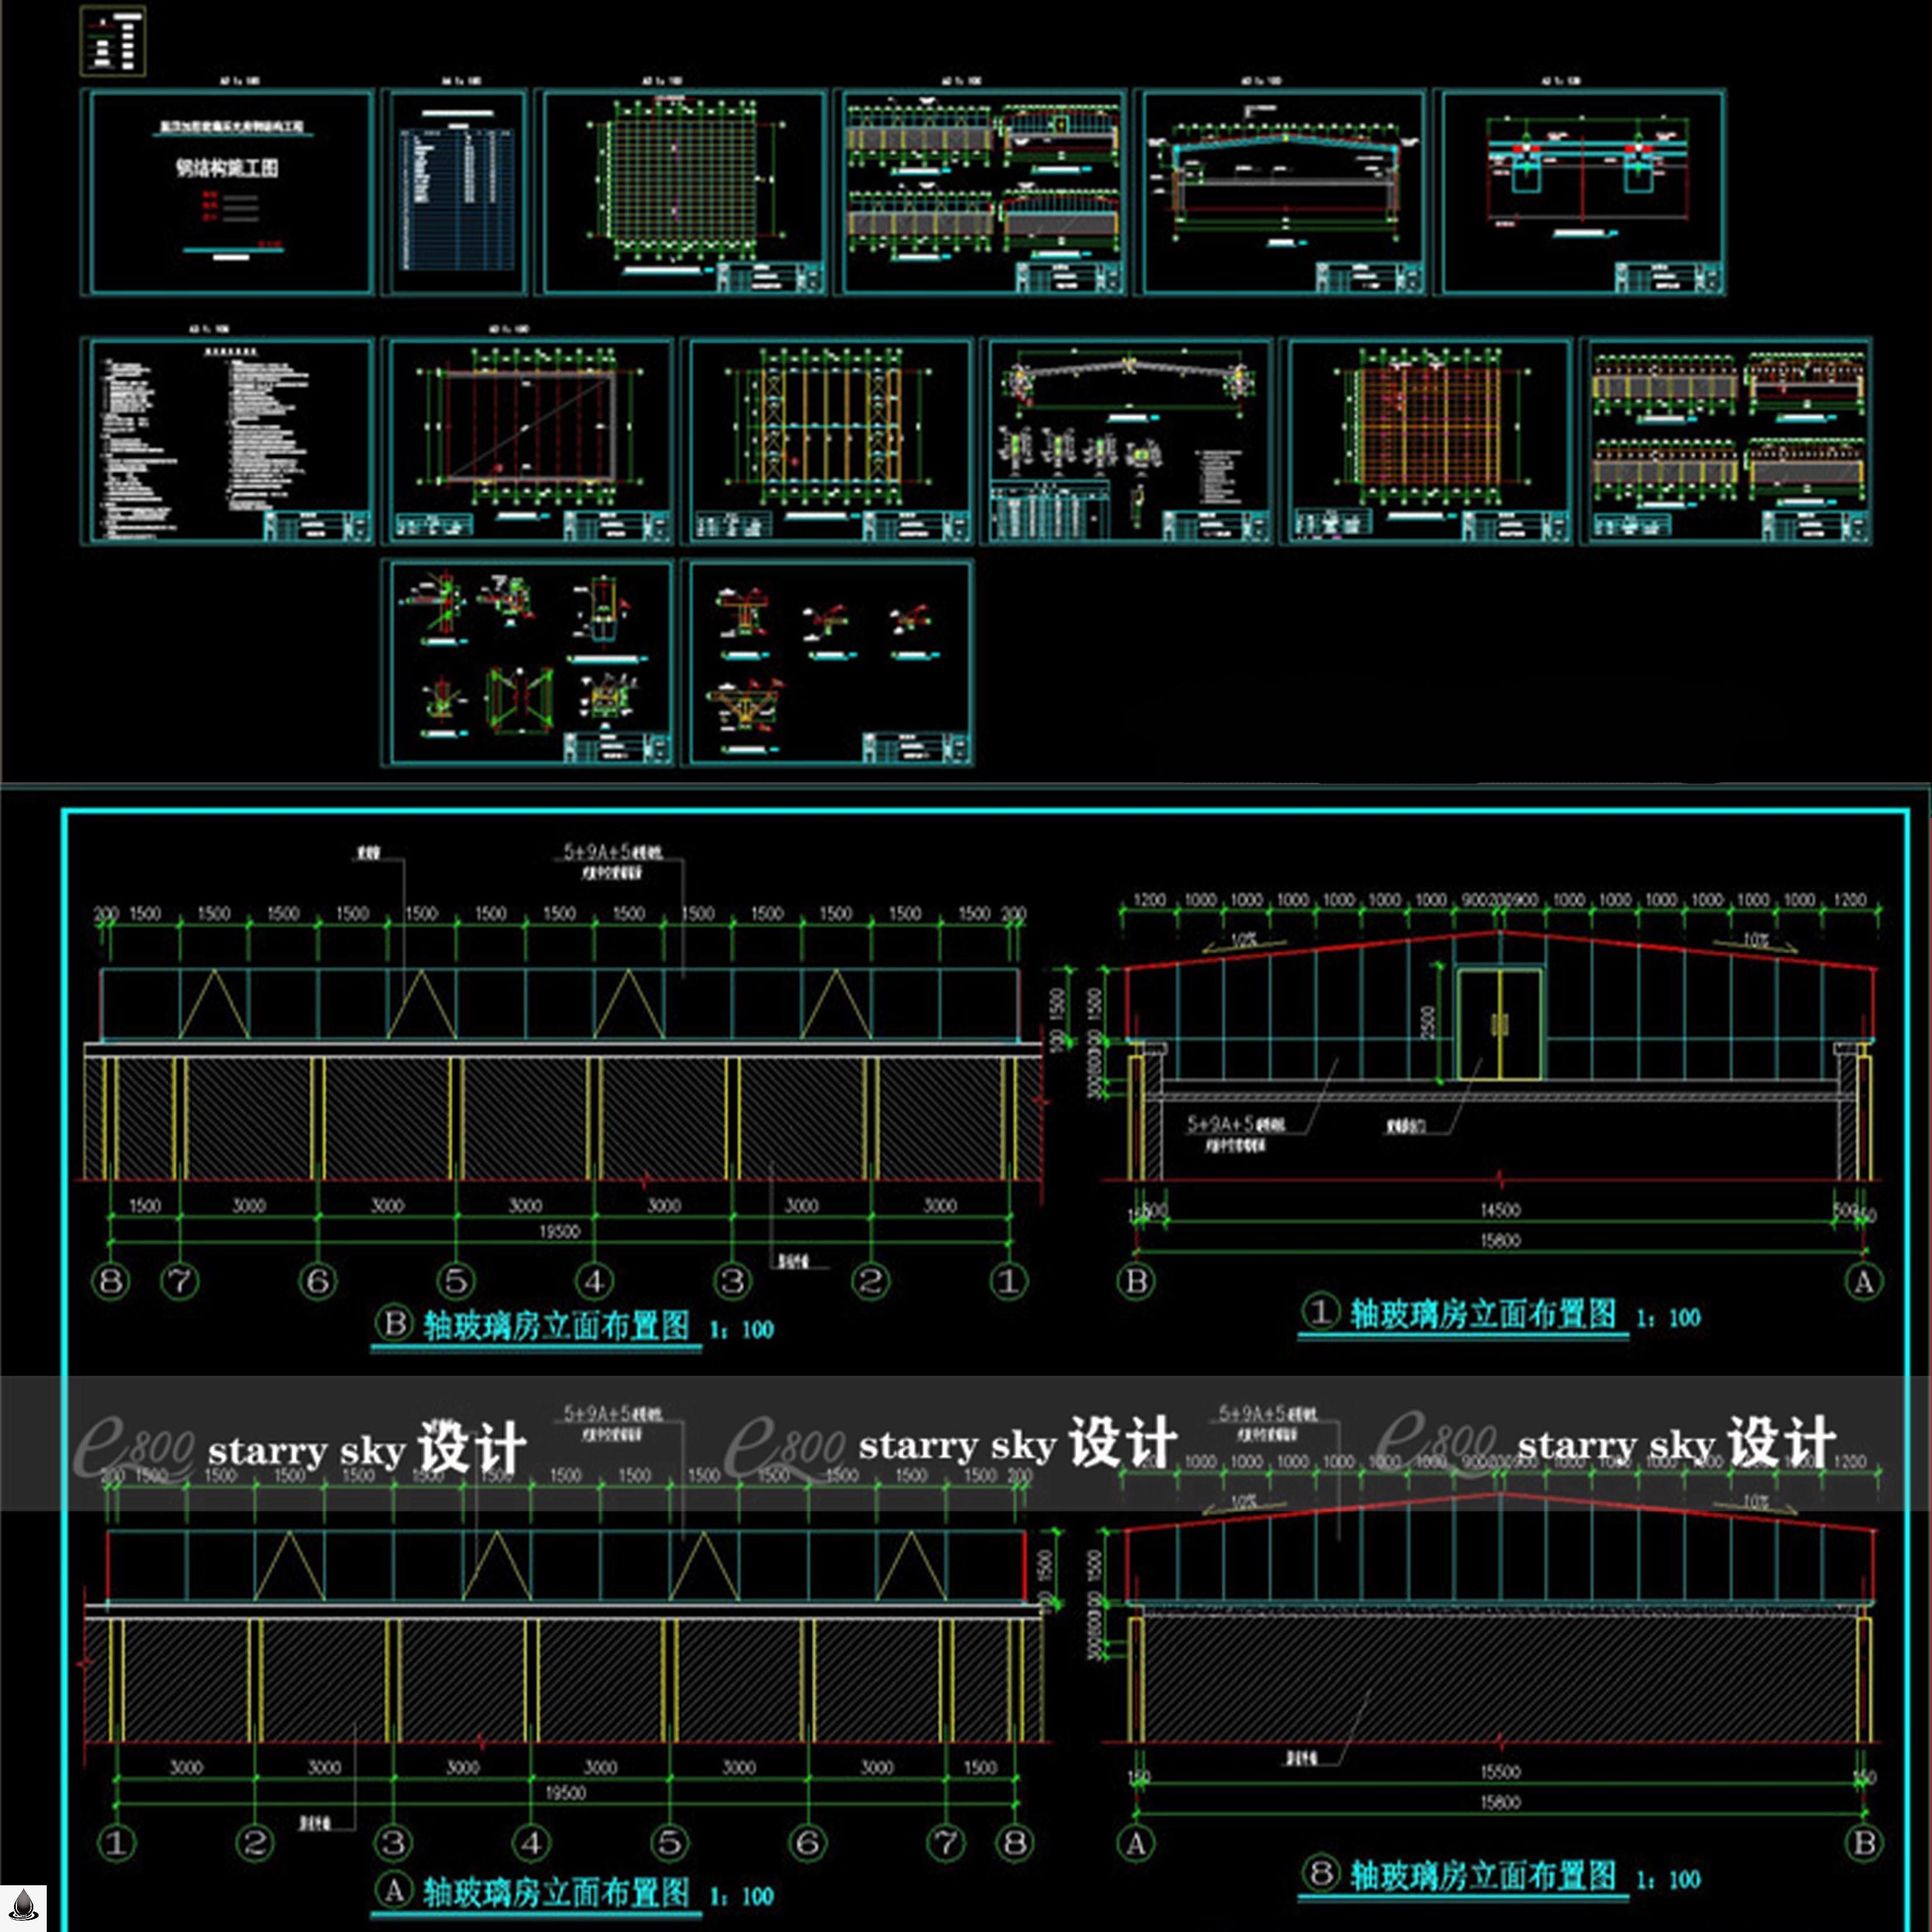Open the 钢结构施工图 cover sheet thumbnail
Viewport: 1932px width, 1932px height.
(x=228, y=192)
